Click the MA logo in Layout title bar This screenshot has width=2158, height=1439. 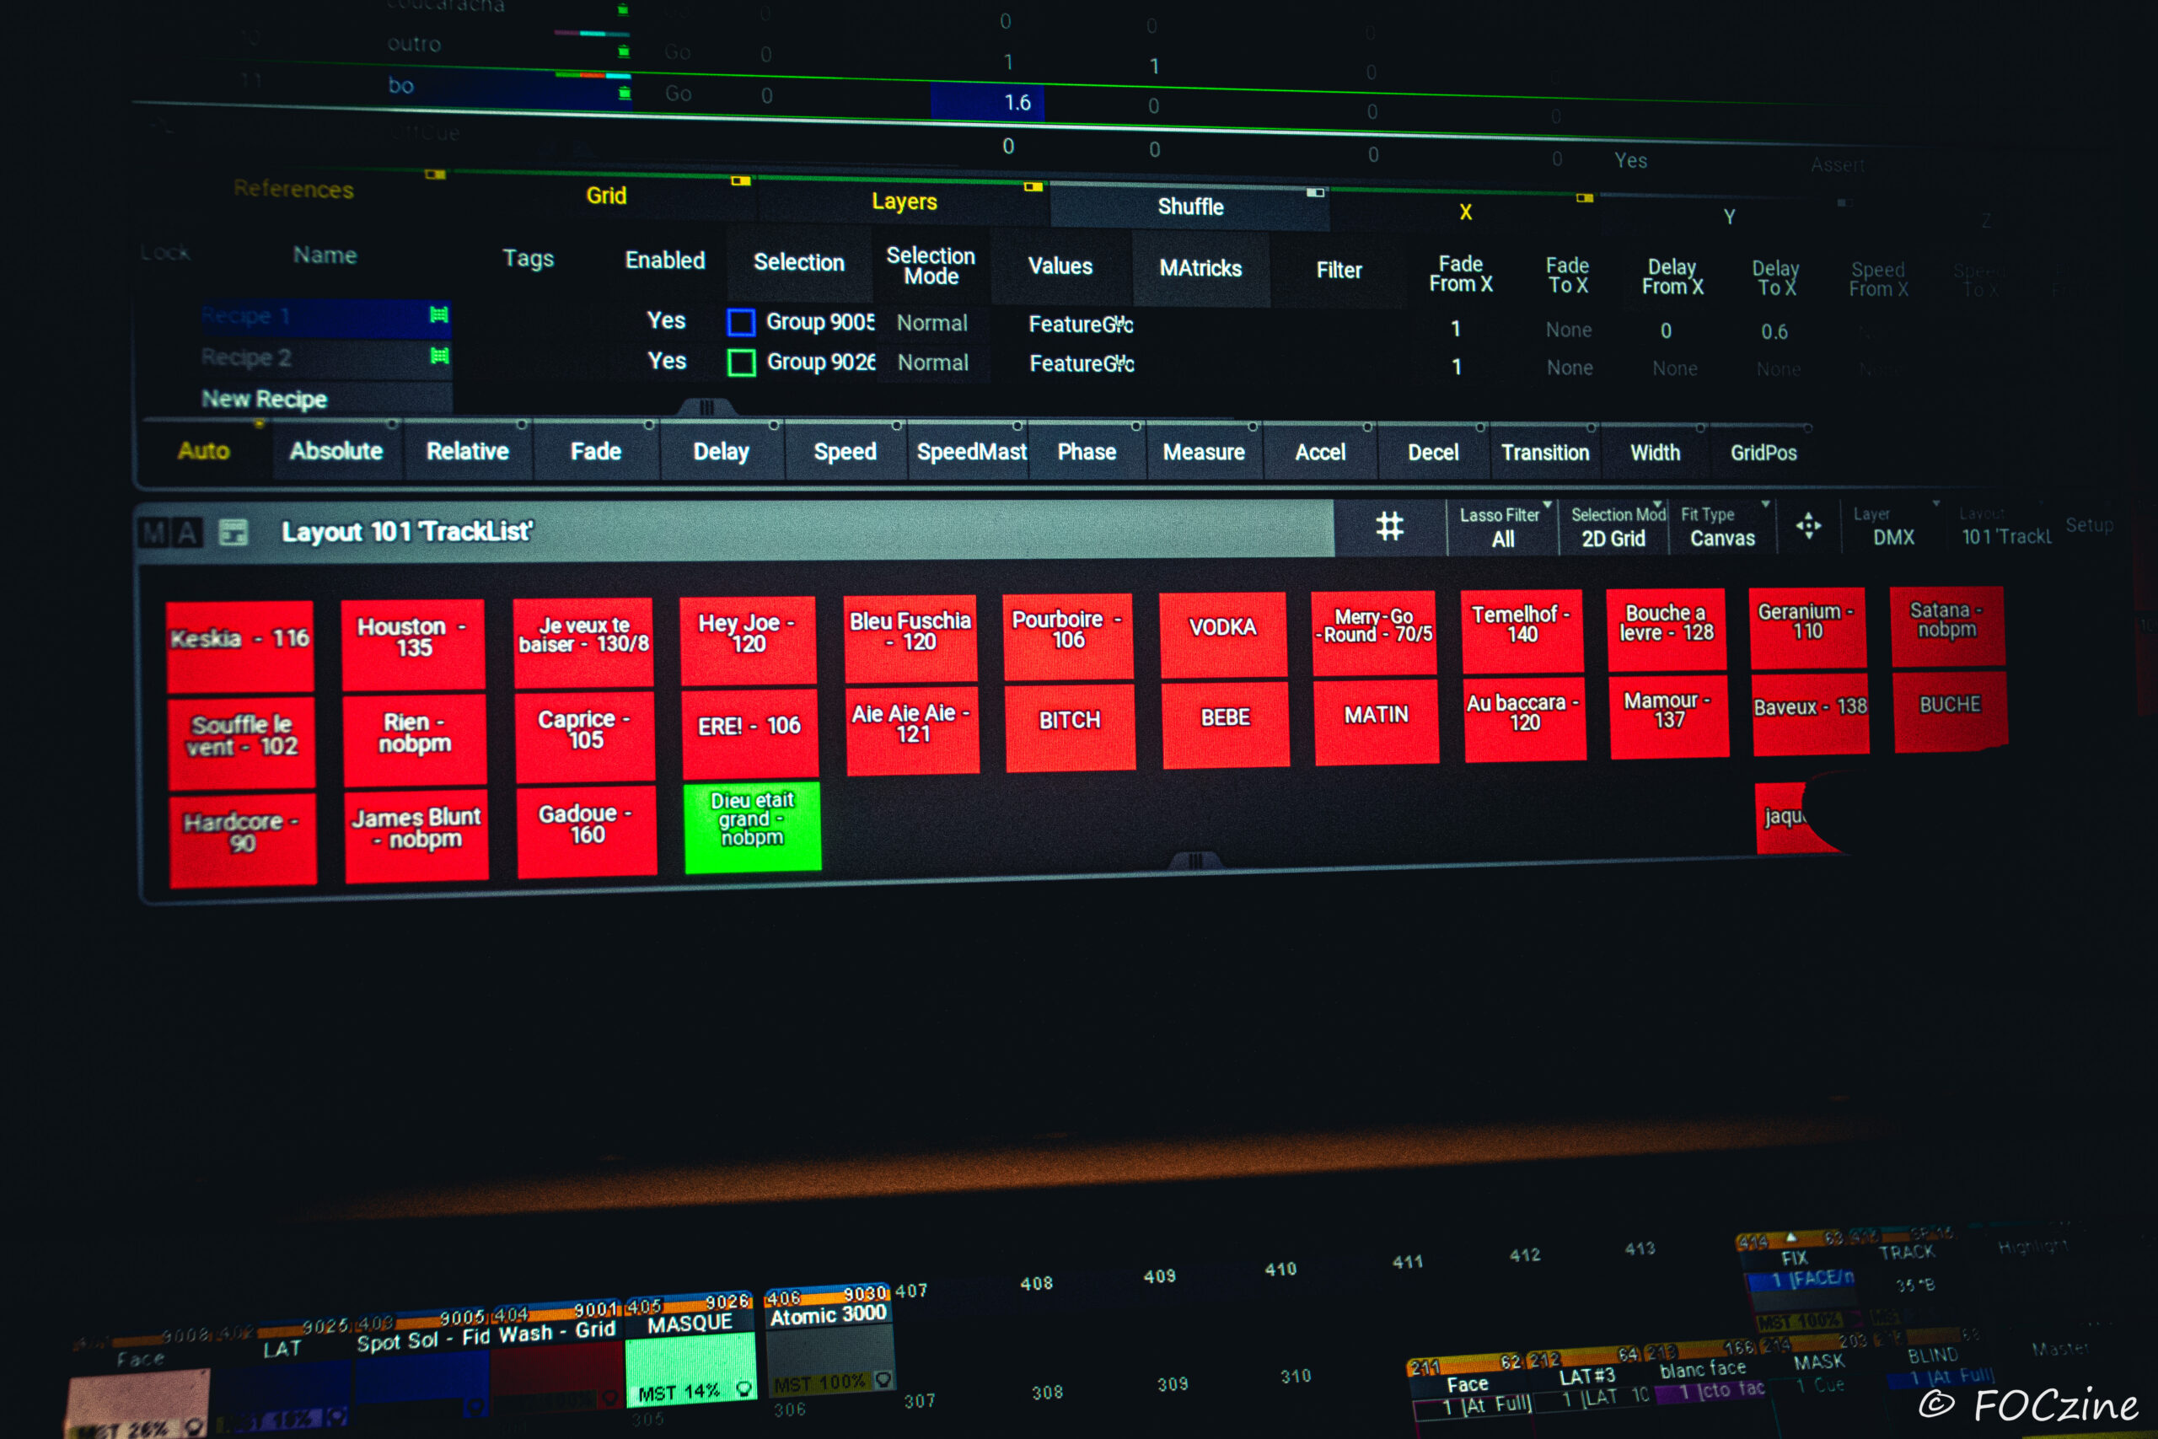[172, 532]
